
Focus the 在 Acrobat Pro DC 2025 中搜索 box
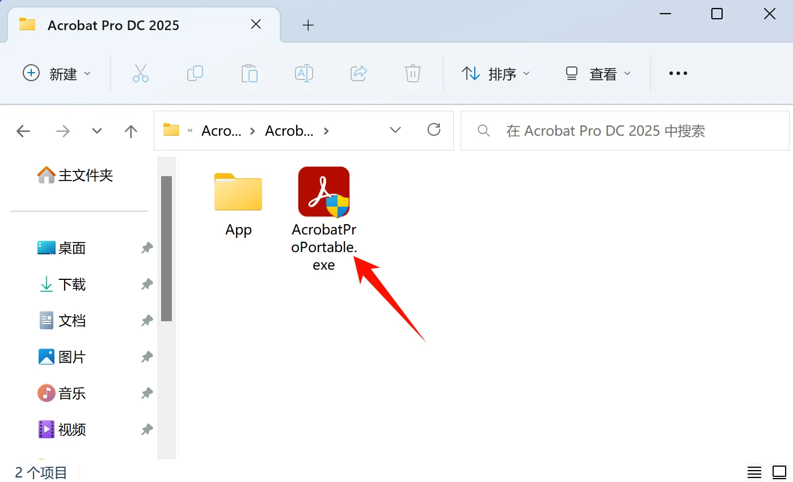pyautogui.click(x=625, y=131)
